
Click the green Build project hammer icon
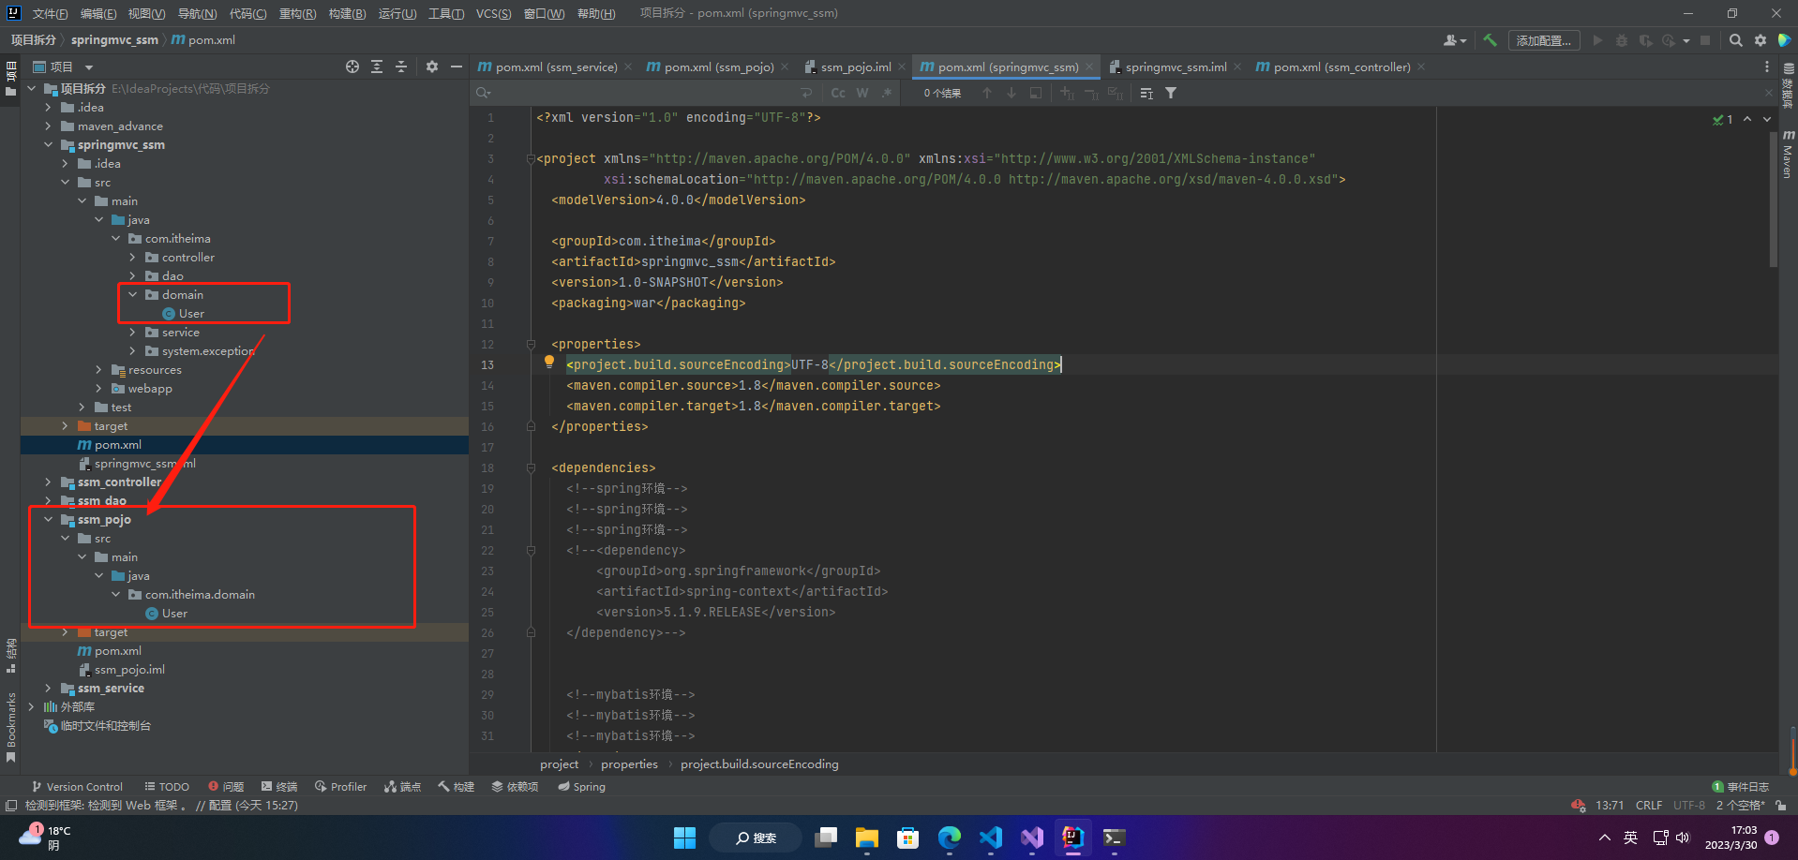tap(1490, 40)
